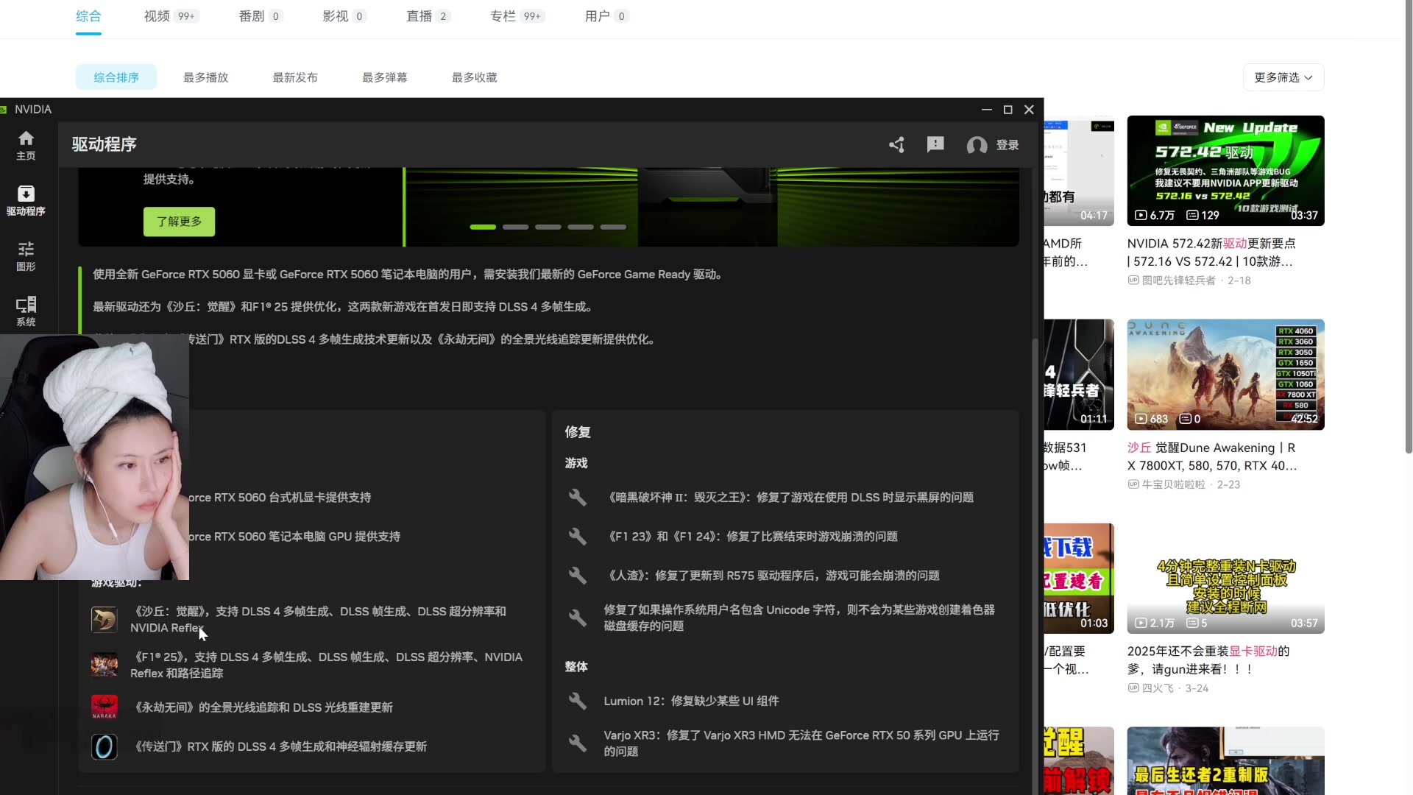Click the webcam overlay of the streamer
The height and width of the screenshot is (795, 1413).
(94, 457)
